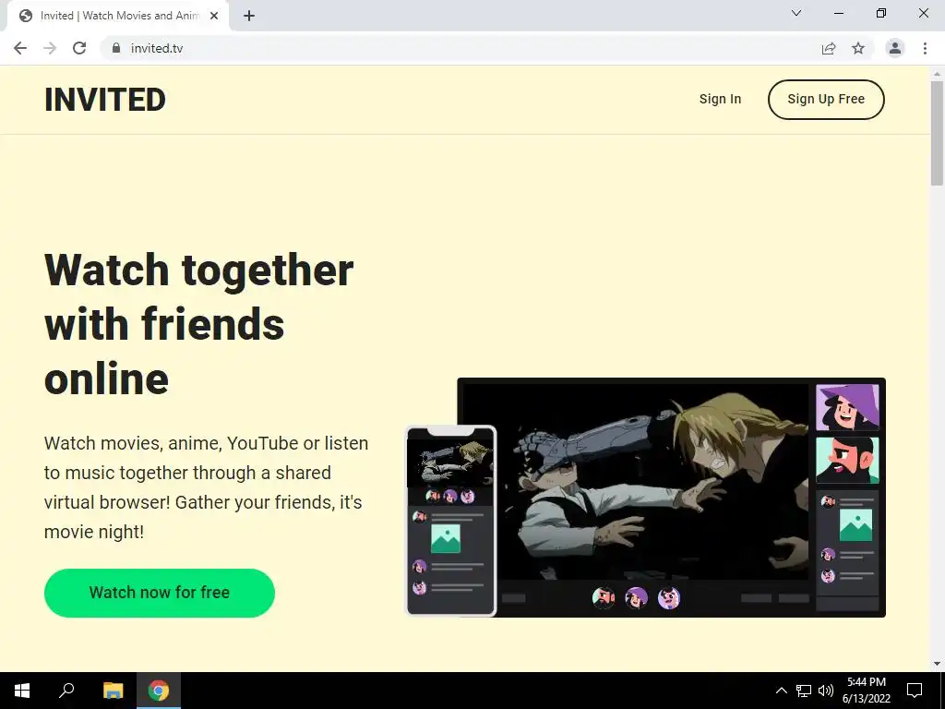Click the 'Watch together with friends online' heading
The image size is (945, 709).
pos(199,324)
